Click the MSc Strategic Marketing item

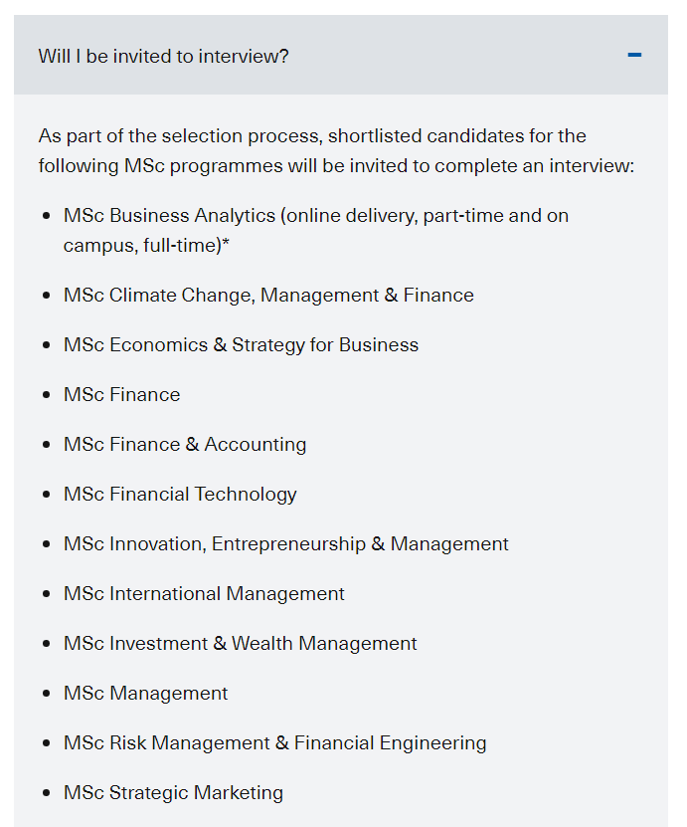click(x=173, y=793)
